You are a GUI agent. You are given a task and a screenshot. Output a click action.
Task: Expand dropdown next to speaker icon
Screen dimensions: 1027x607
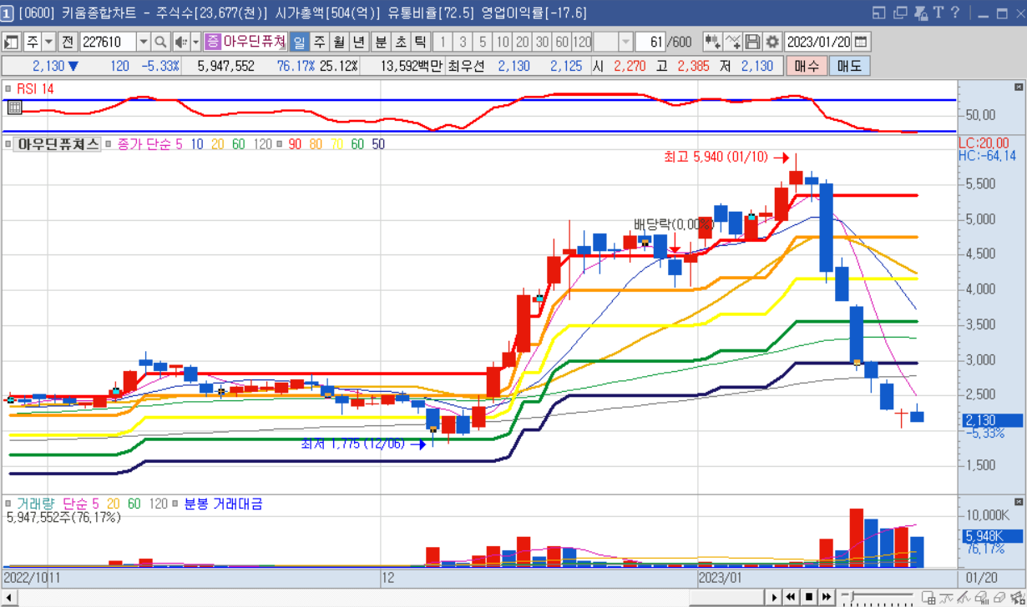196,42
